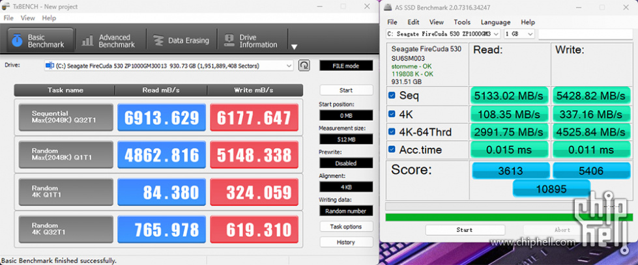Open the TxBENCH drive selection dropdown
The height and width of the screenshot is (265, 638).
coord(169,66)
